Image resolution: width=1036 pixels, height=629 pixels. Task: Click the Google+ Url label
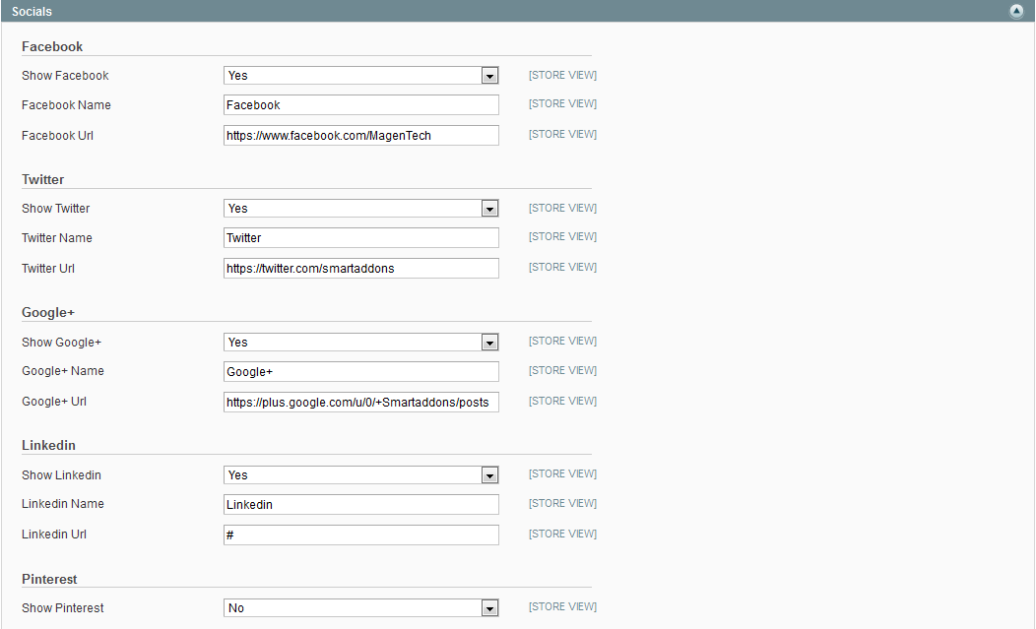[54, 401]
